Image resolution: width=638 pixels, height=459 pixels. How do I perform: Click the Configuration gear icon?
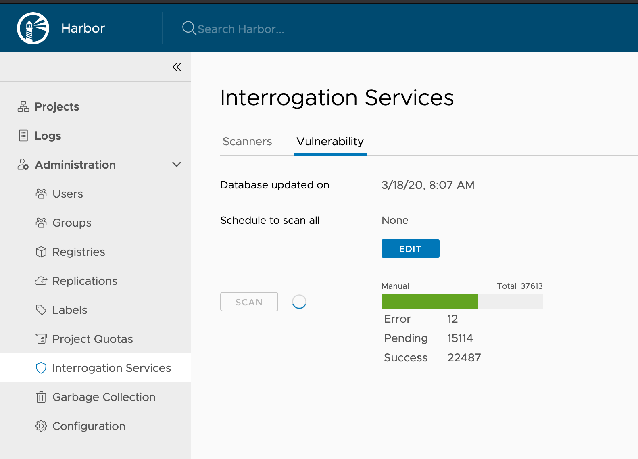(41, 426)
